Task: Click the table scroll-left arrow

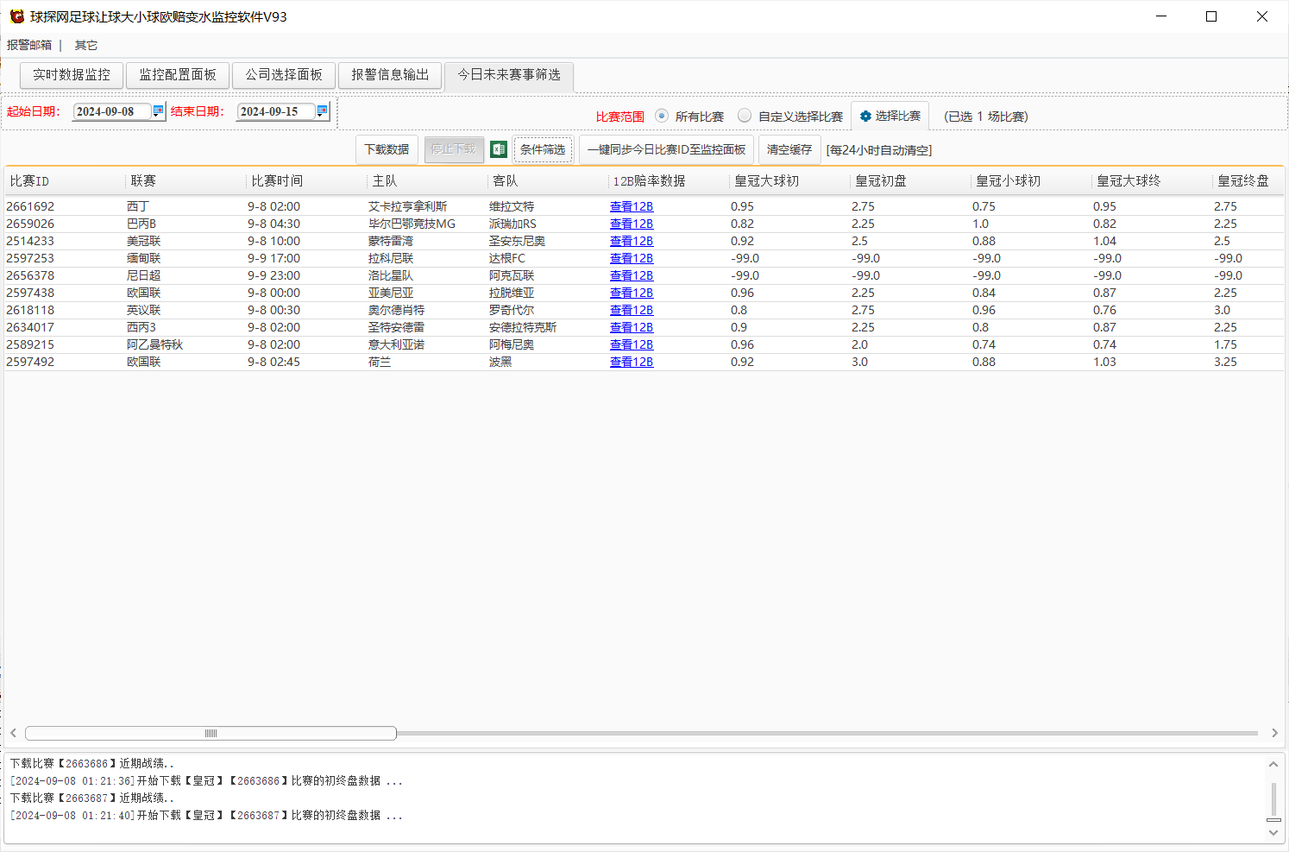Action: pyautogui.click(x=13, y=733)
